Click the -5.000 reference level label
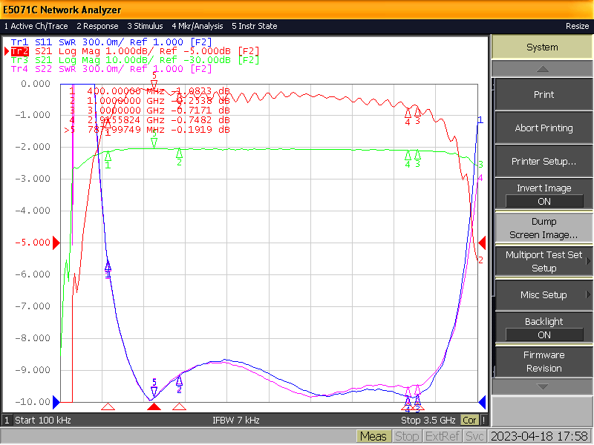This screenshot has width=594, height=445. [33, 243]
